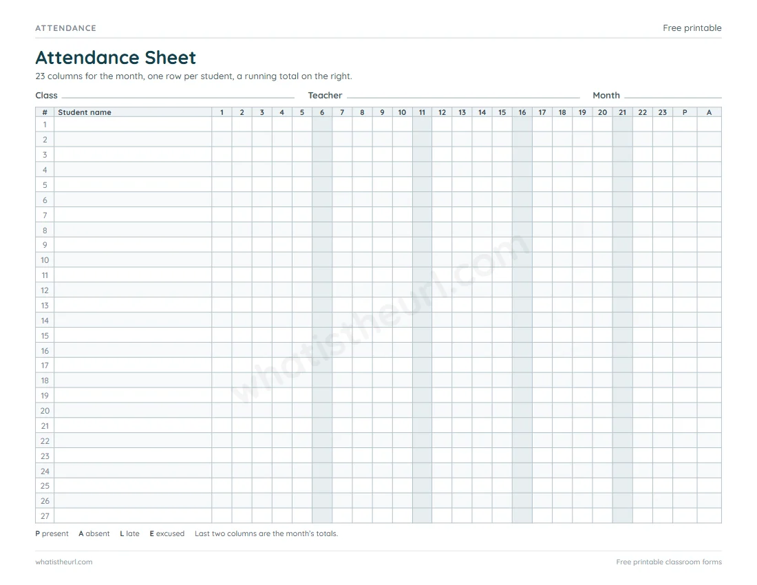Click the '#' column header
The width and height of the screenshot is (757, 585).
45,112
